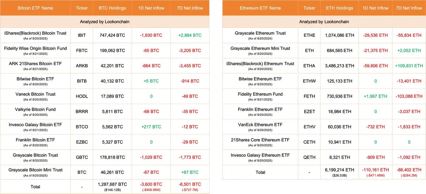Click the ETHA ticker cell
This screenshot has width=426, height=194.
(x=310, y=66)
